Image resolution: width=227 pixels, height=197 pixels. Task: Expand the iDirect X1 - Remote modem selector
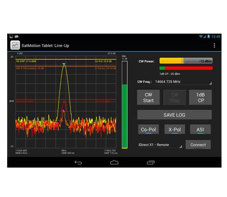159,145
